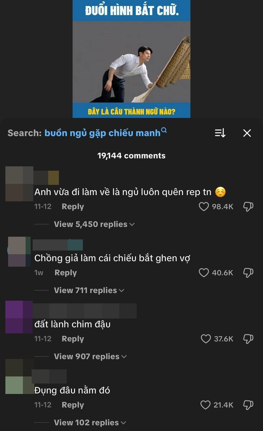Screen dimensions: 263x431
Task: Expand View 907 replies
Action: pyautogui.click(x=90, y=356)
